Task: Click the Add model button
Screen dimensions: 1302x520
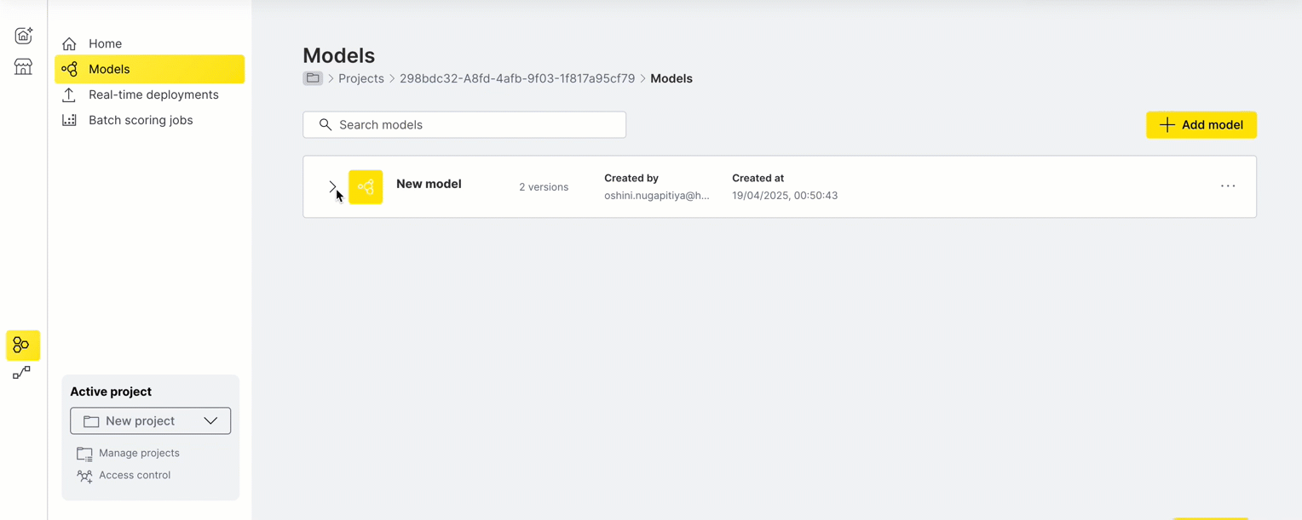Action: click(1201, 124)
